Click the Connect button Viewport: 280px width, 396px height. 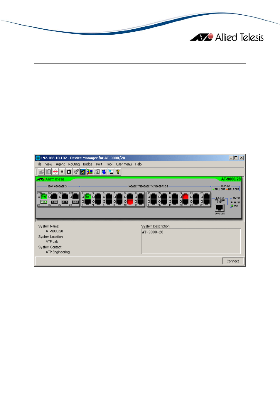233,261
